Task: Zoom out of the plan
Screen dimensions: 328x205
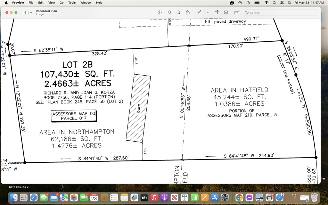Action: [169, 12]
